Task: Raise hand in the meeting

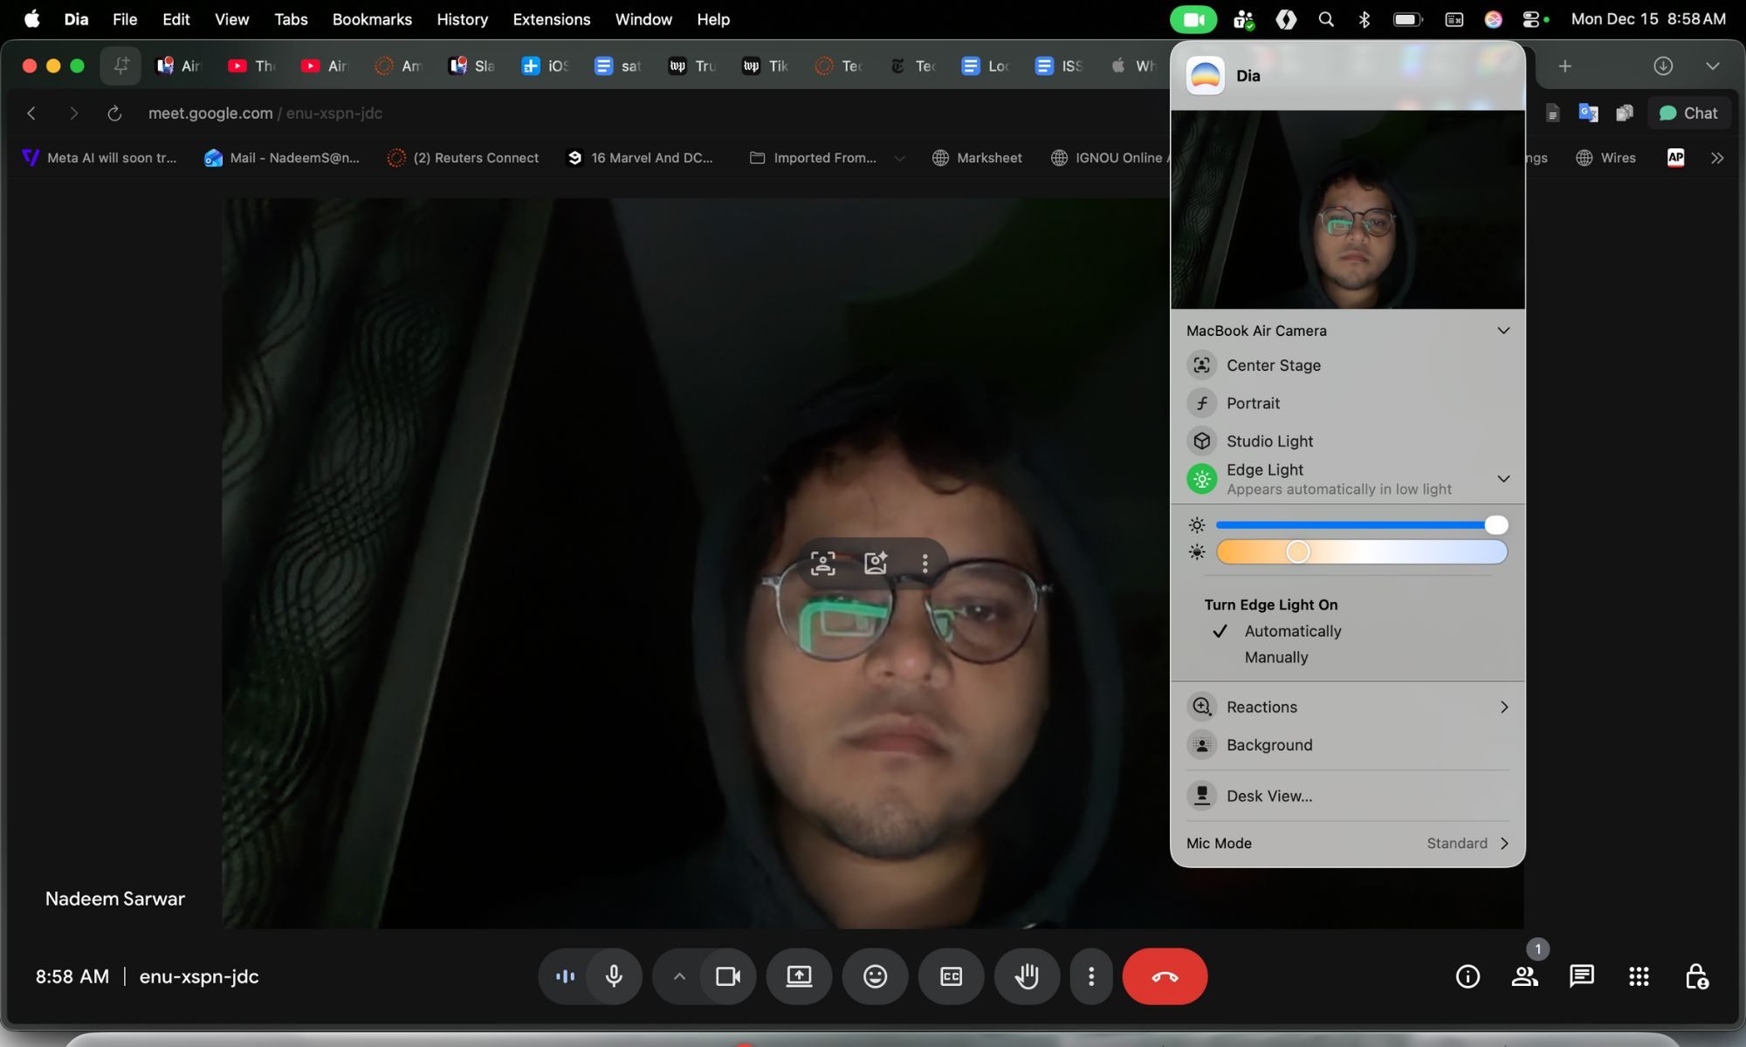Action: [1027, 976]
